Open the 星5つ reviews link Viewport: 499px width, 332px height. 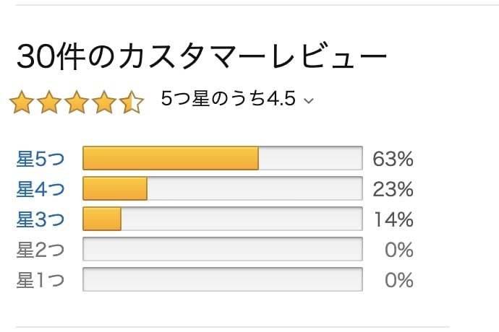[x=40, y=159]
